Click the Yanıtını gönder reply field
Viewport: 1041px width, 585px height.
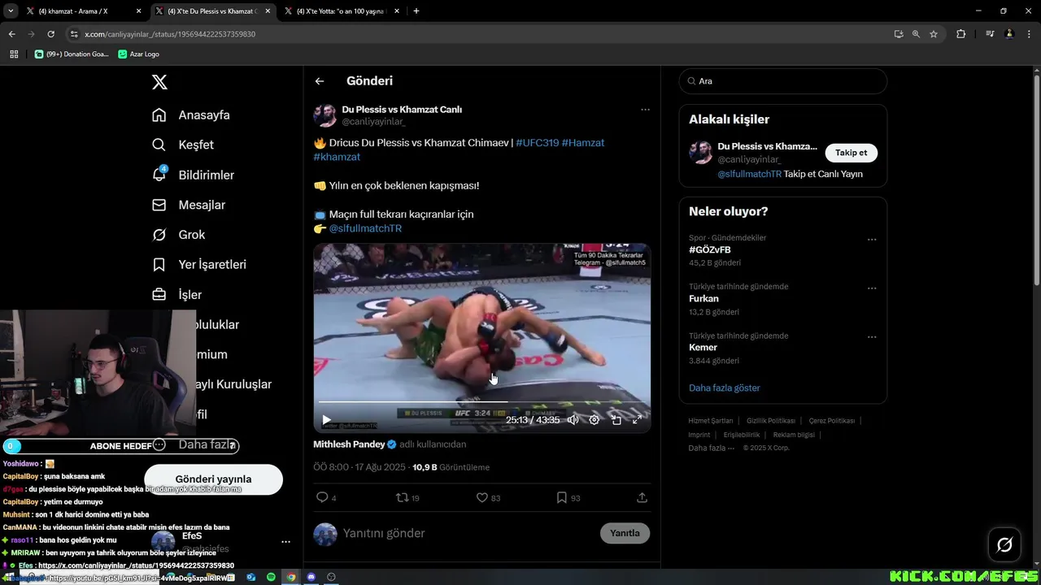[465, 533]
